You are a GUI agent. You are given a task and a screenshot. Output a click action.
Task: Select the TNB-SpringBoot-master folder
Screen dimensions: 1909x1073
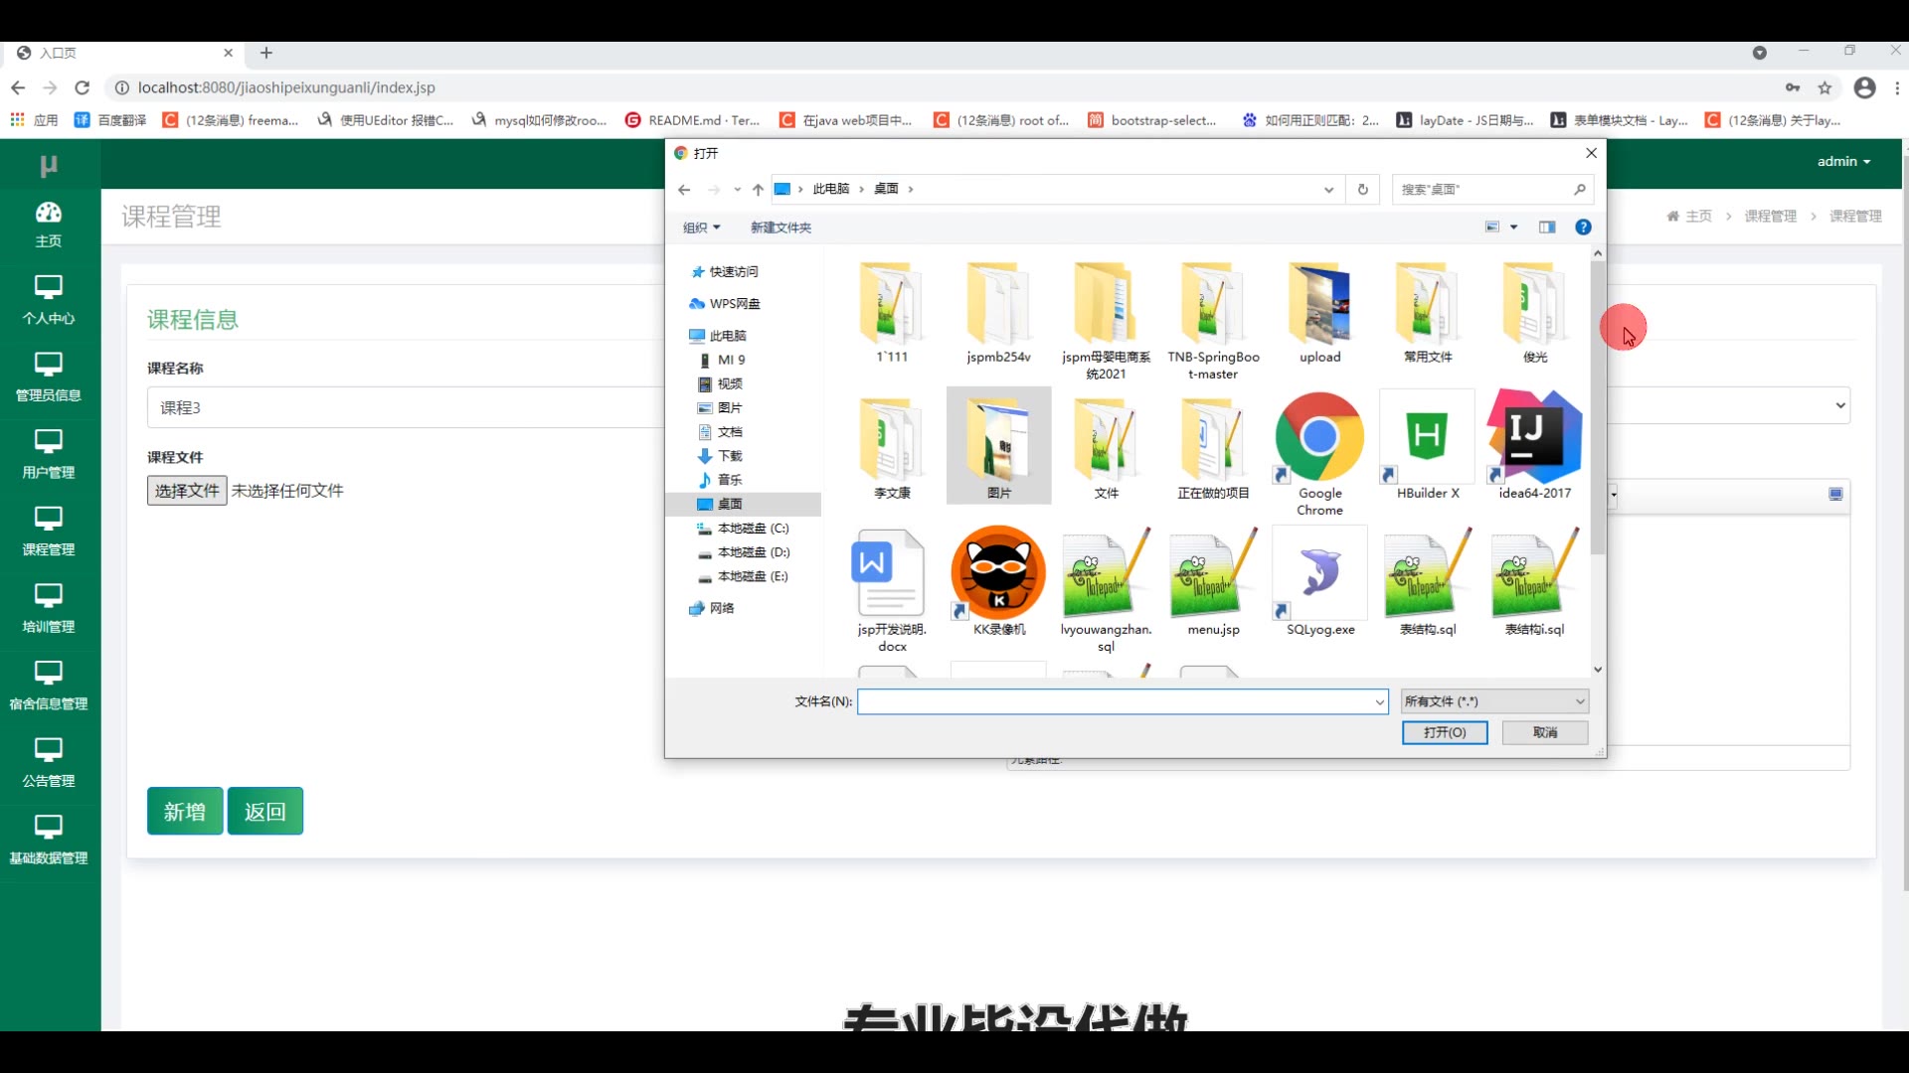tap(1213, 321)
